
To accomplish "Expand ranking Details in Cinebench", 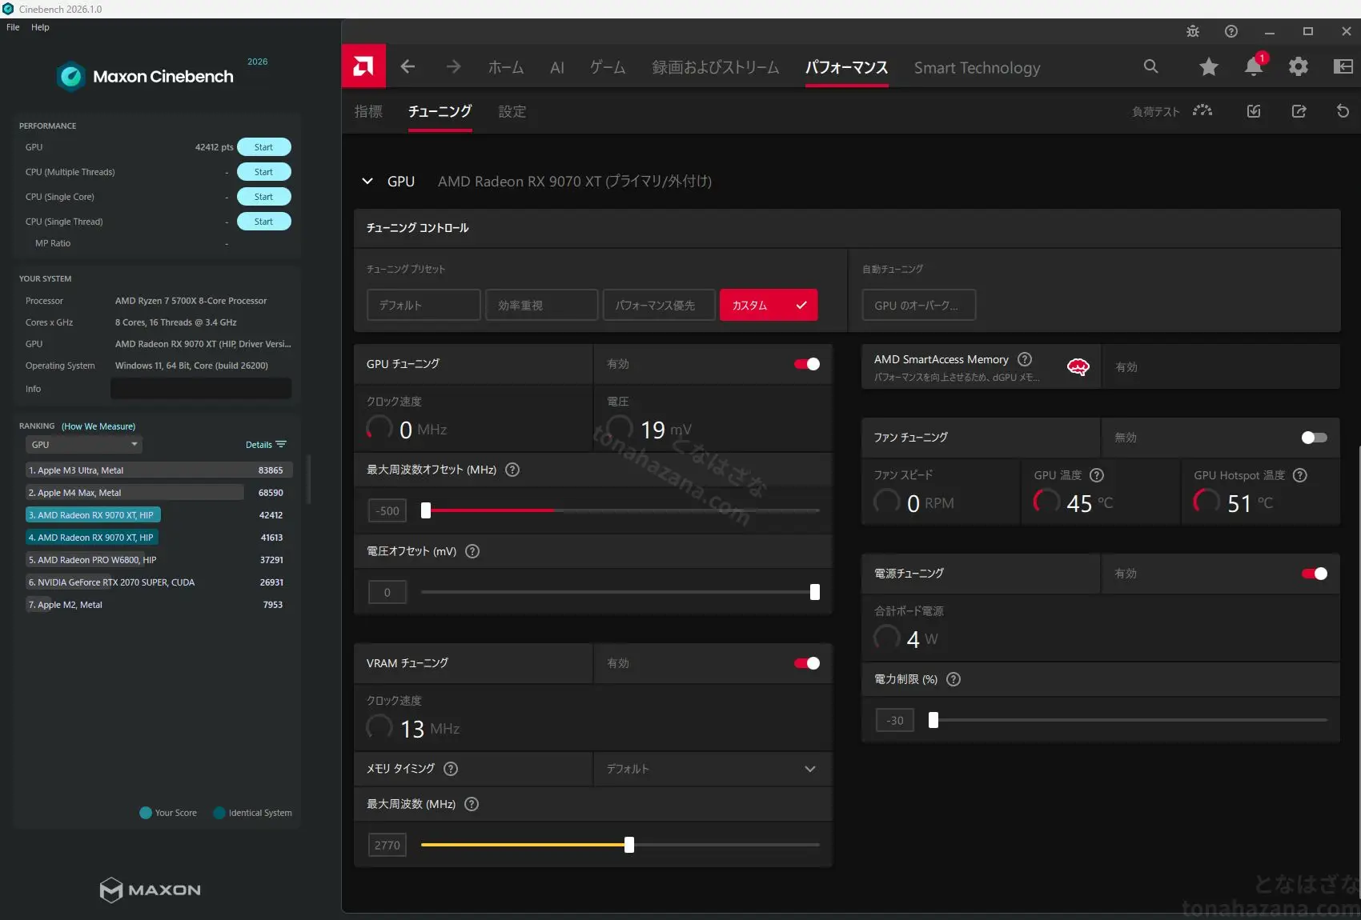I will click(266, 445).
